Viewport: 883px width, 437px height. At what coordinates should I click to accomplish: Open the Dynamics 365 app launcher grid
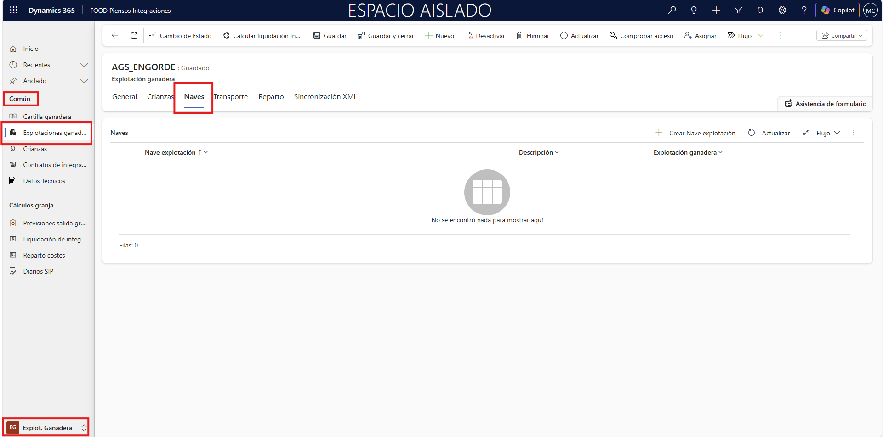pos(13,10)
